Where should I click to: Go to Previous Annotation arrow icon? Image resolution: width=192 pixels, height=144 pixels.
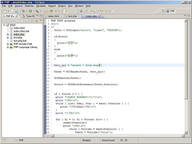94,11
